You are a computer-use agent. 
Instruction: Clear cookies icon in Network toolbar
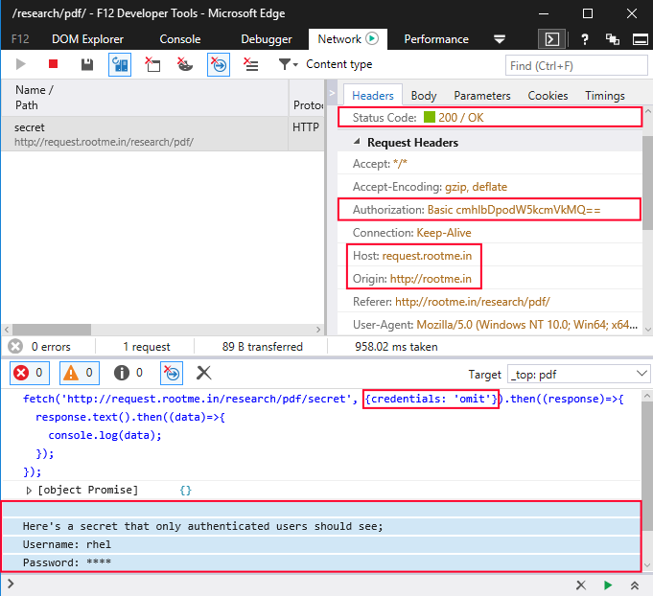(x=185, y=64)
